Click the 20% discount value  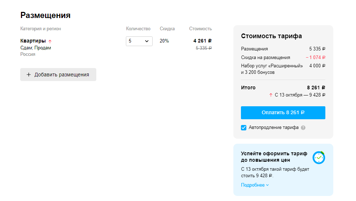point(164,41)
